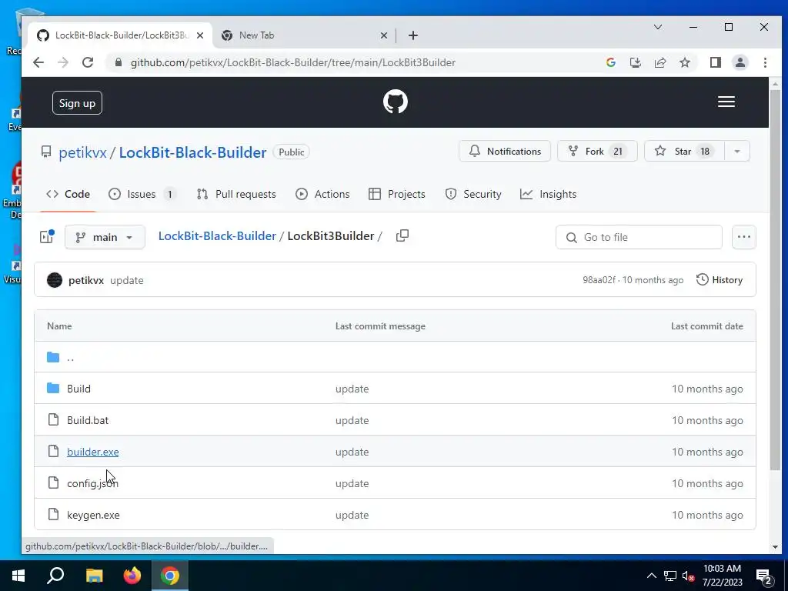Launch Firefox from taskbar
Screen dimensions: 788x591
pyautogui.click(x=132, y=576)
